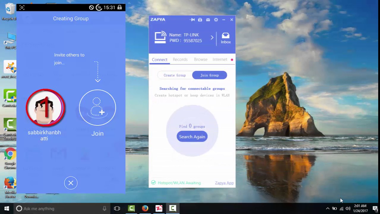
Task: Click the 'Find 0 groups' text
Action: (x=192, y=126)
